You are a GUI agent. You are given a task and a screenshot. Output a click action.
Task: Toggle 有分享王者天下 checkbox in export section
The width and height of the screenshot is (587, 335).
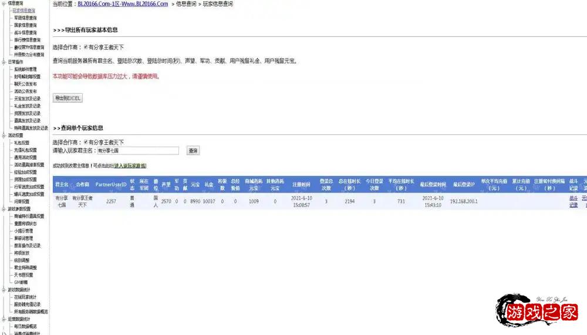click(x=86, y=47)
